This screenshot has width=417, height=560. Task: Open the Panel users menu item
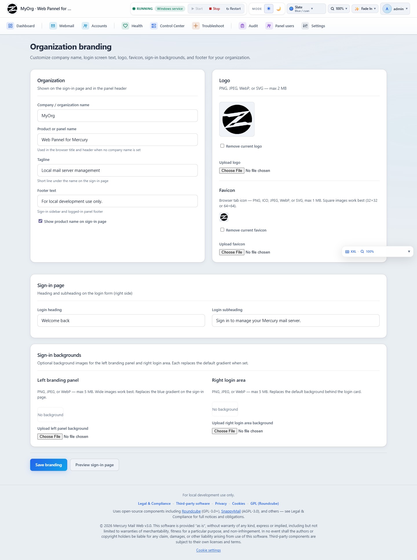pos(280,26)
